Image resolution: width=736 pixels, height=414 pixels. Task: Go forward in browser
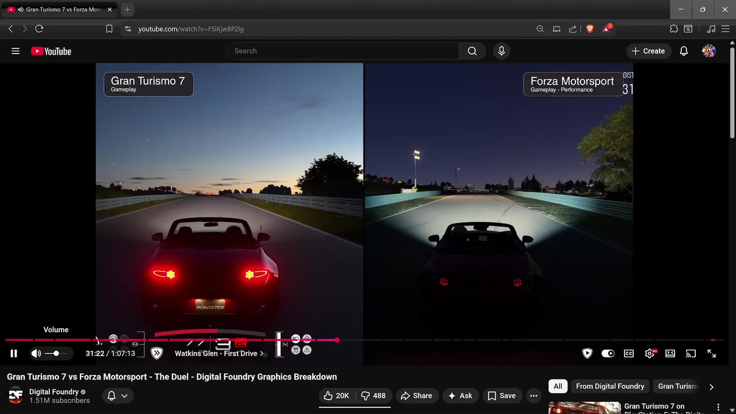[25, 29]
